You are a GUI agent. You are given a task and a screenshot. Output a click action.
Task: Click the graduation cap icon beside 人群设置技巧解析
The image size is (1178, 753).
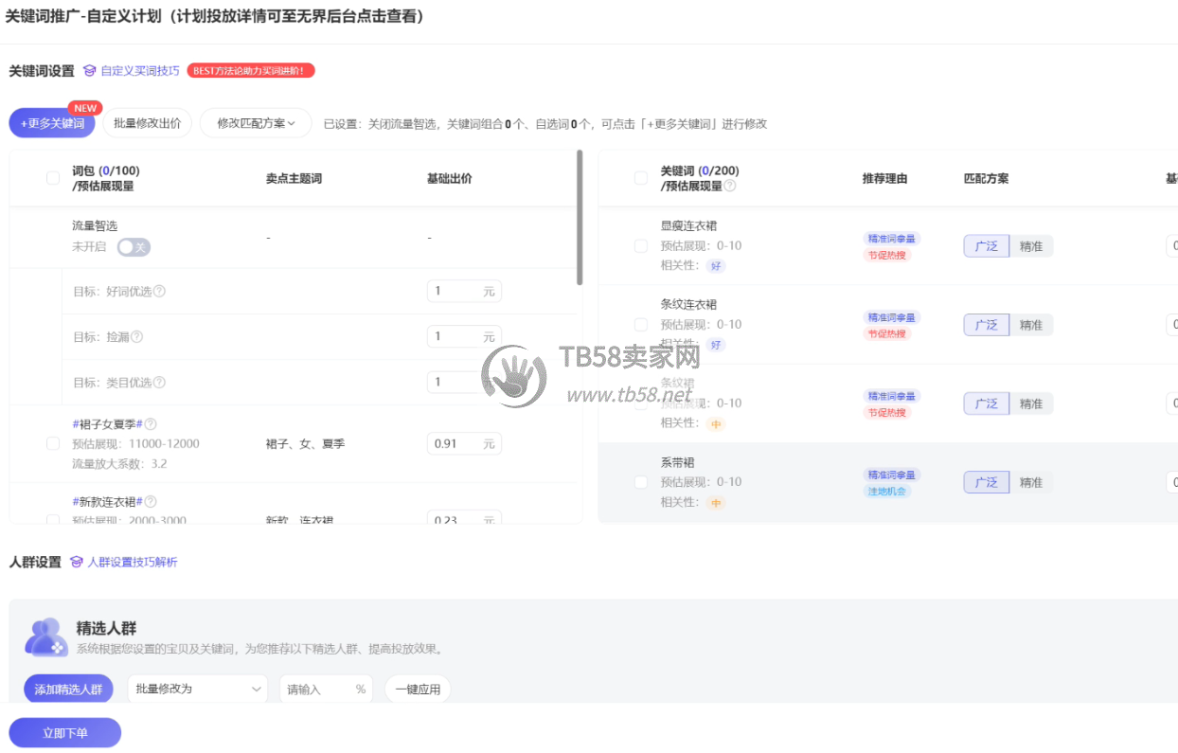(78, 564)
